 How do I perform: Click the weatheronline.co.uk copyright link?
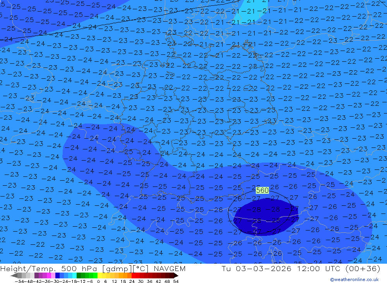click(x=354, y=280)
